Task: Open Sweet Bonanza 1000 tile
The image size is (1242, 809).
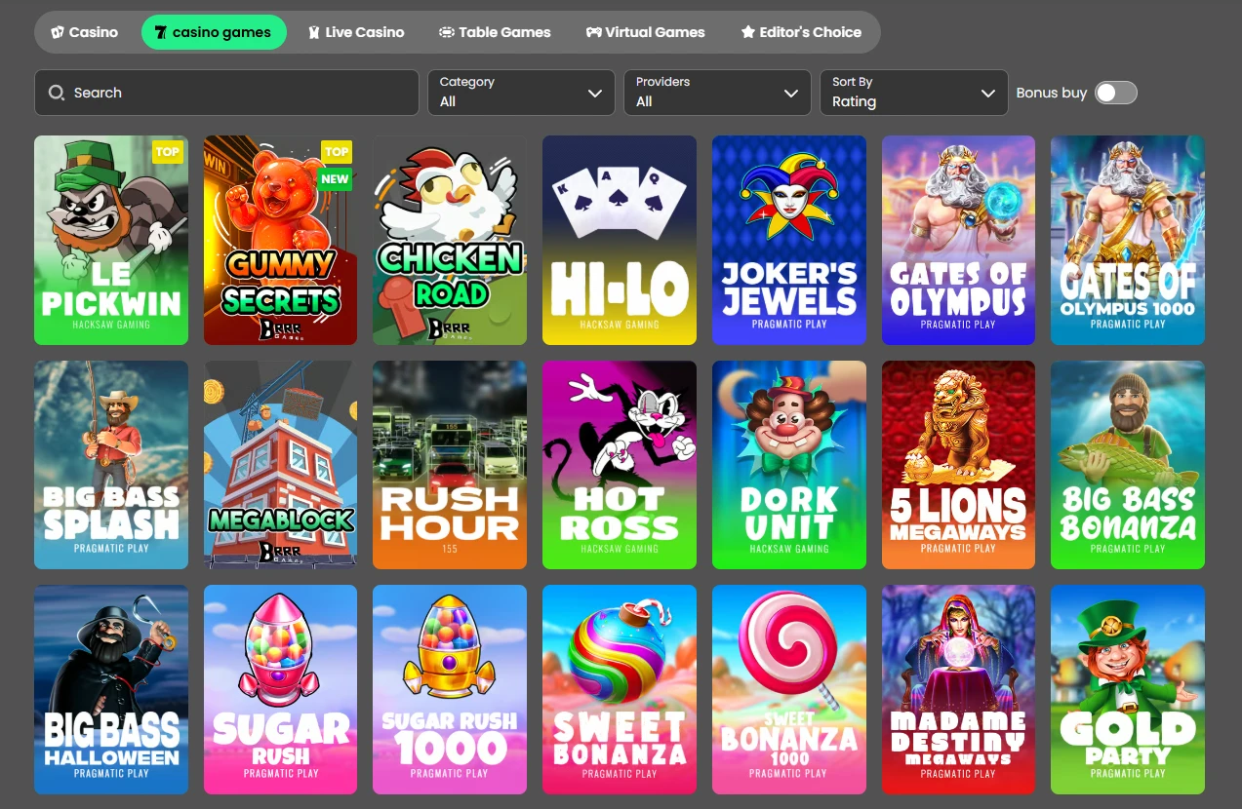Action: click(789, 689)
